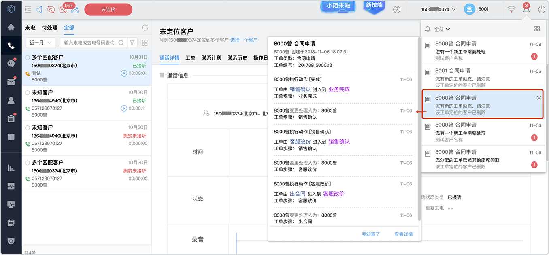549x255 pixels.
Task: Click the notification bell with badge 3
Action: click(526, 9)
